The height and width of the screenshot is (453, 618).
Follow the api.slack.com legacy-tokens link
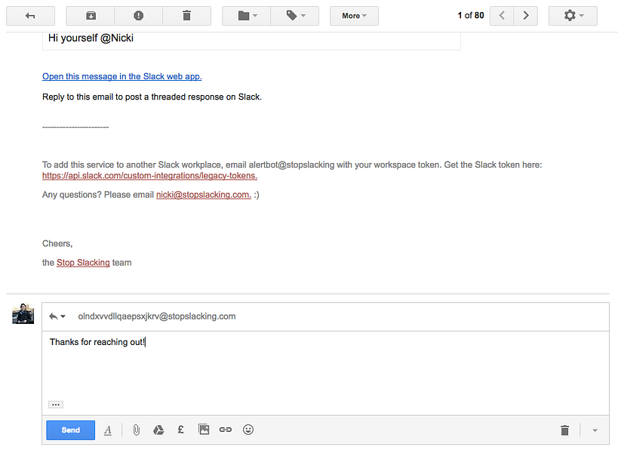[149, 175]
